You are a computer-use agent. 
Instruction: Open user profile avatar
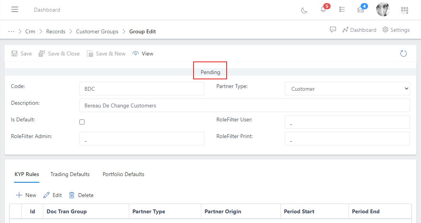pos(383,10)
